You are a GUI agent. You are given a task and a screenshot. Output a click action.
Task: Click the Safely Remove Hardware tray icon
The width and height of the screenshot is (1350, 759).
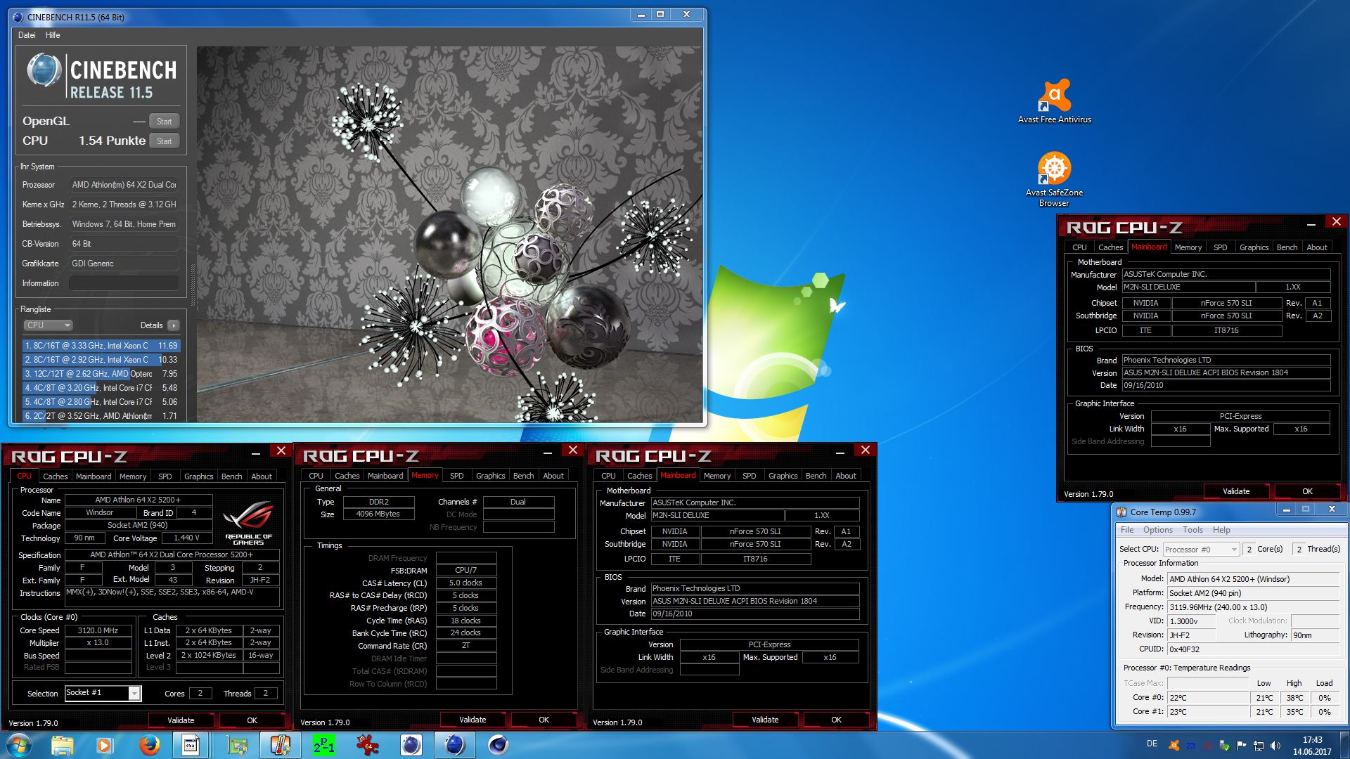1225,745
